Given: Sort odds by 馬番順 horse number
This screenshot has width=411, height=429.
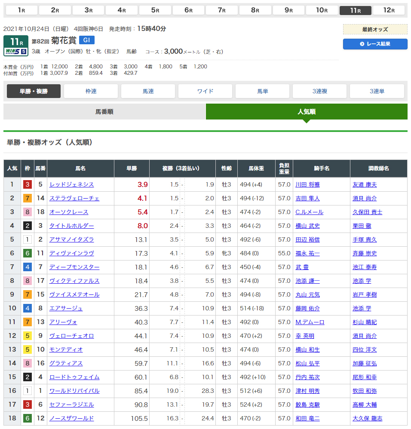Looking at the screenshot, I should coord(104,112).
